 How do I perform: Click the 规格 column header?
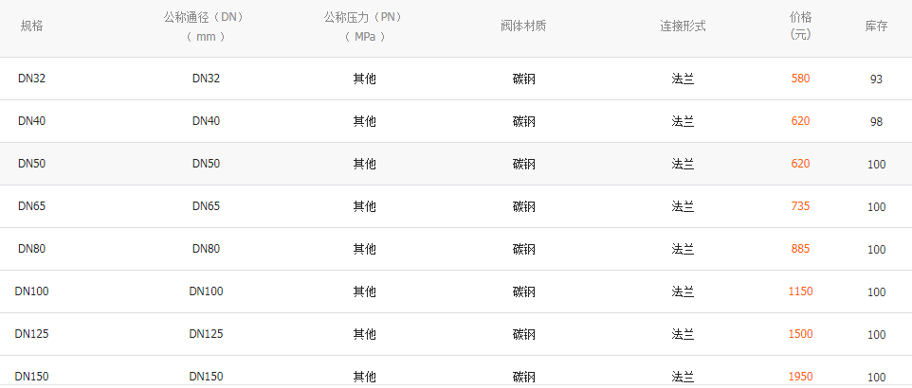tap(31, 26)
